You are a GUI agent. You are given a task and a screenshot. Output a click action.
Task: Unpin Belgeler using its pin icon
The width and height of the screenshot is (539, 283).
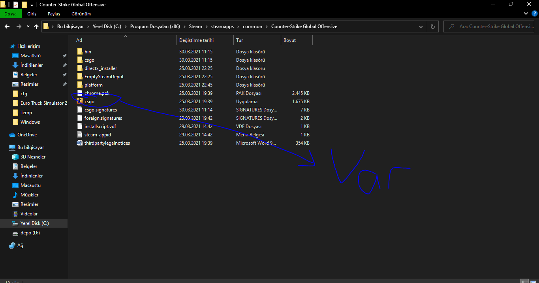coord(64,75)
